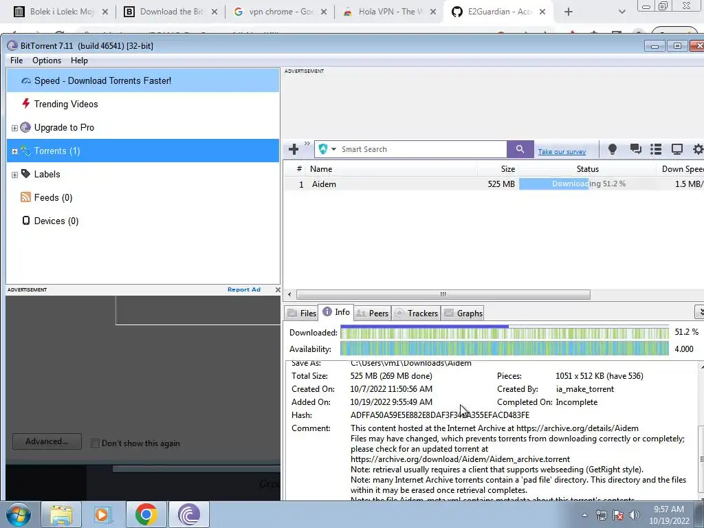Expand the Labels tree node
This screenshot has width=704, height=528.
click(x=14, y=175)
